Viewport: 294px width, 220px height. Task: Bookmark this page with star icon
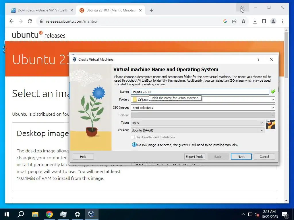(243, 21)
